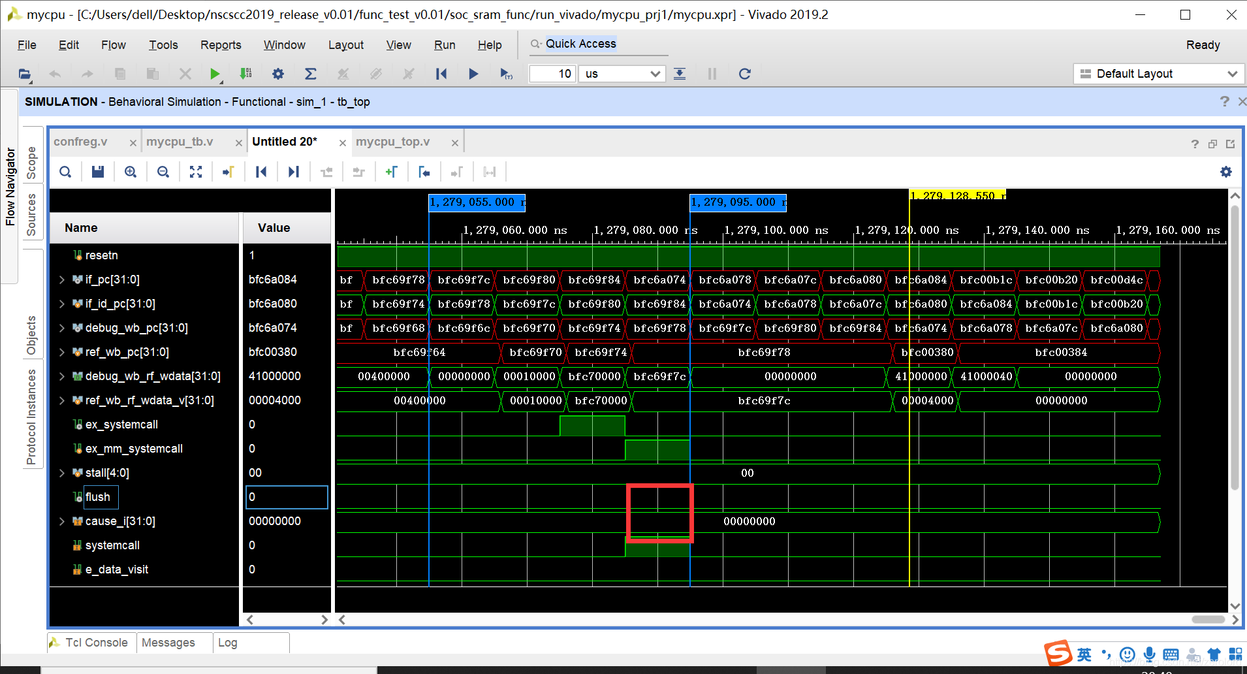Open the Flow menu
The height and width of the screenshot is (674, 1247).
[x=114, y=45]
